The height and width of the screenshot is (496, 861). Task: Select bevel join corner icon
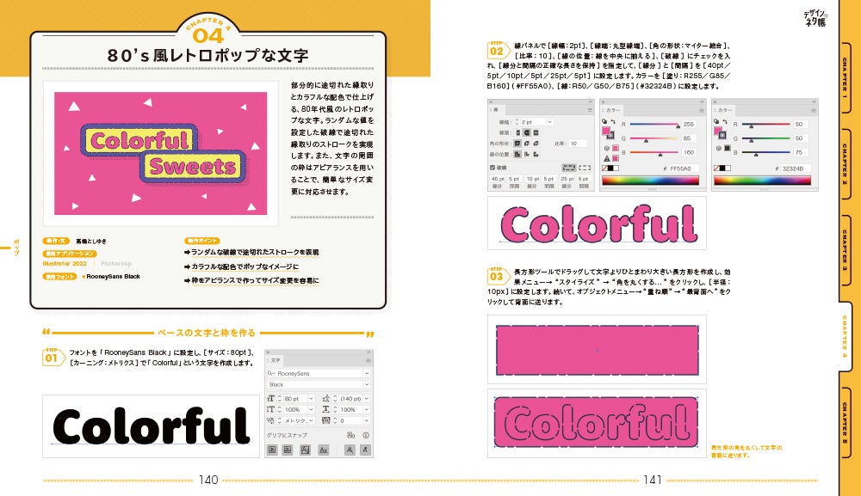coord(536,144)
